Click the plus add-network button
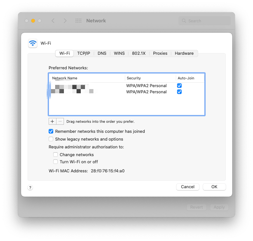The image size is (253, 241). (x=53, y=121)
